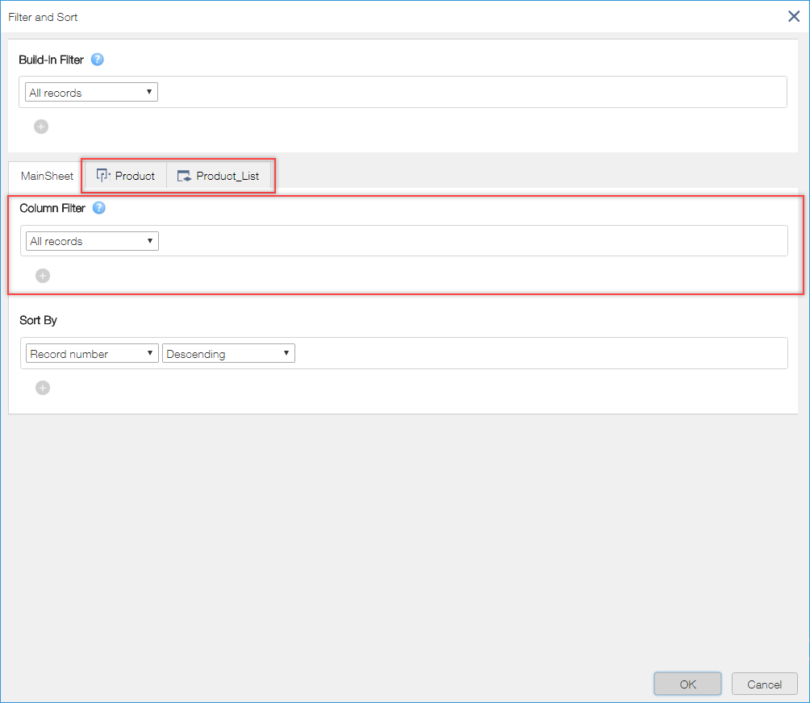Viewport: 810px width, 703px height.
Task: Close the Filter and Sort dialog
Action: point(794,16)
